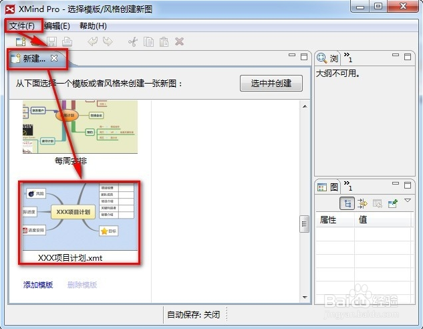This screenshot has width=423, height=329.
Task: Open the properties view menu triangle
Action: pyautogui.click(x=408, y=200)
